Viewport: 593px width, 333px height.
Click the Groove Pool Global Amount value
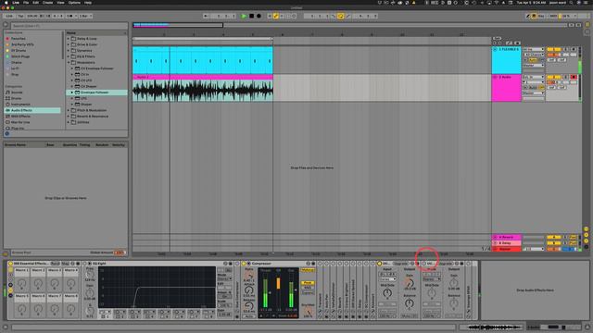(x=120, y=253)
